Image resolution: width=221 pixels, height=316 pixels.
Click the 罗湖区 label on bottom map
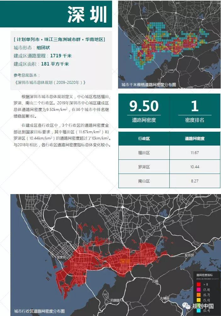point(151,259)
